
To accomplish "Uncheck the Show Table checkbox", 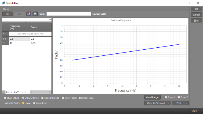I will [81, 98].
